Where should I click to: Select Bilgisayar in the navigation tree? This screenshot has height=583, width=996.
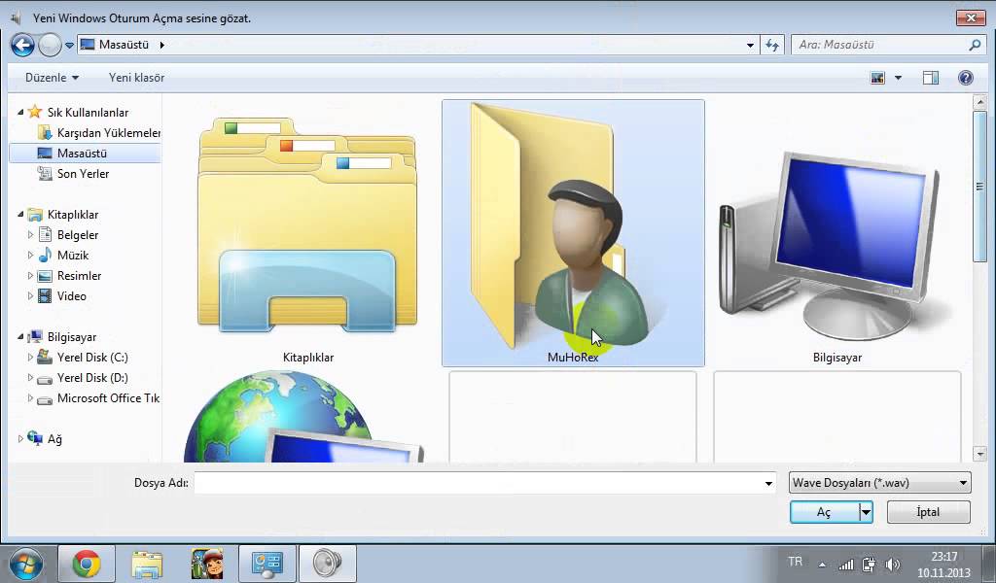pos(72,337)
